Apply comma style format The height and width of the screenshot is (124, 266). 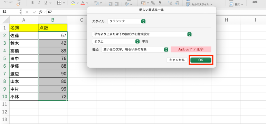click(160, 2)
